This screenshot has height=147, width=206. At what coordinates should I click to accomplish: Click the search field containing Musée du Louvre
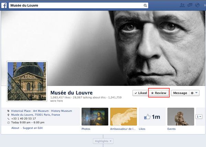click(78, 5)
